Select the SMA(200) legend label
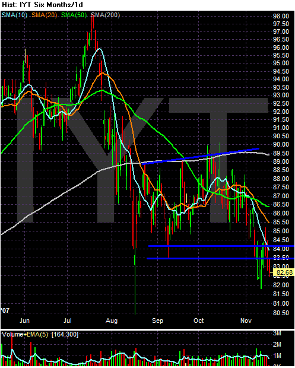295x368 pixels. [x=106, y=15]
